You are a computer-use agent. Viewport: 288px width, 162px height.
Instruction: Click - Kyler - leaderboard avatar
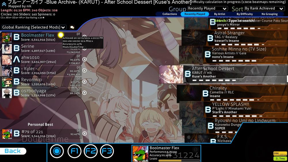7,71
